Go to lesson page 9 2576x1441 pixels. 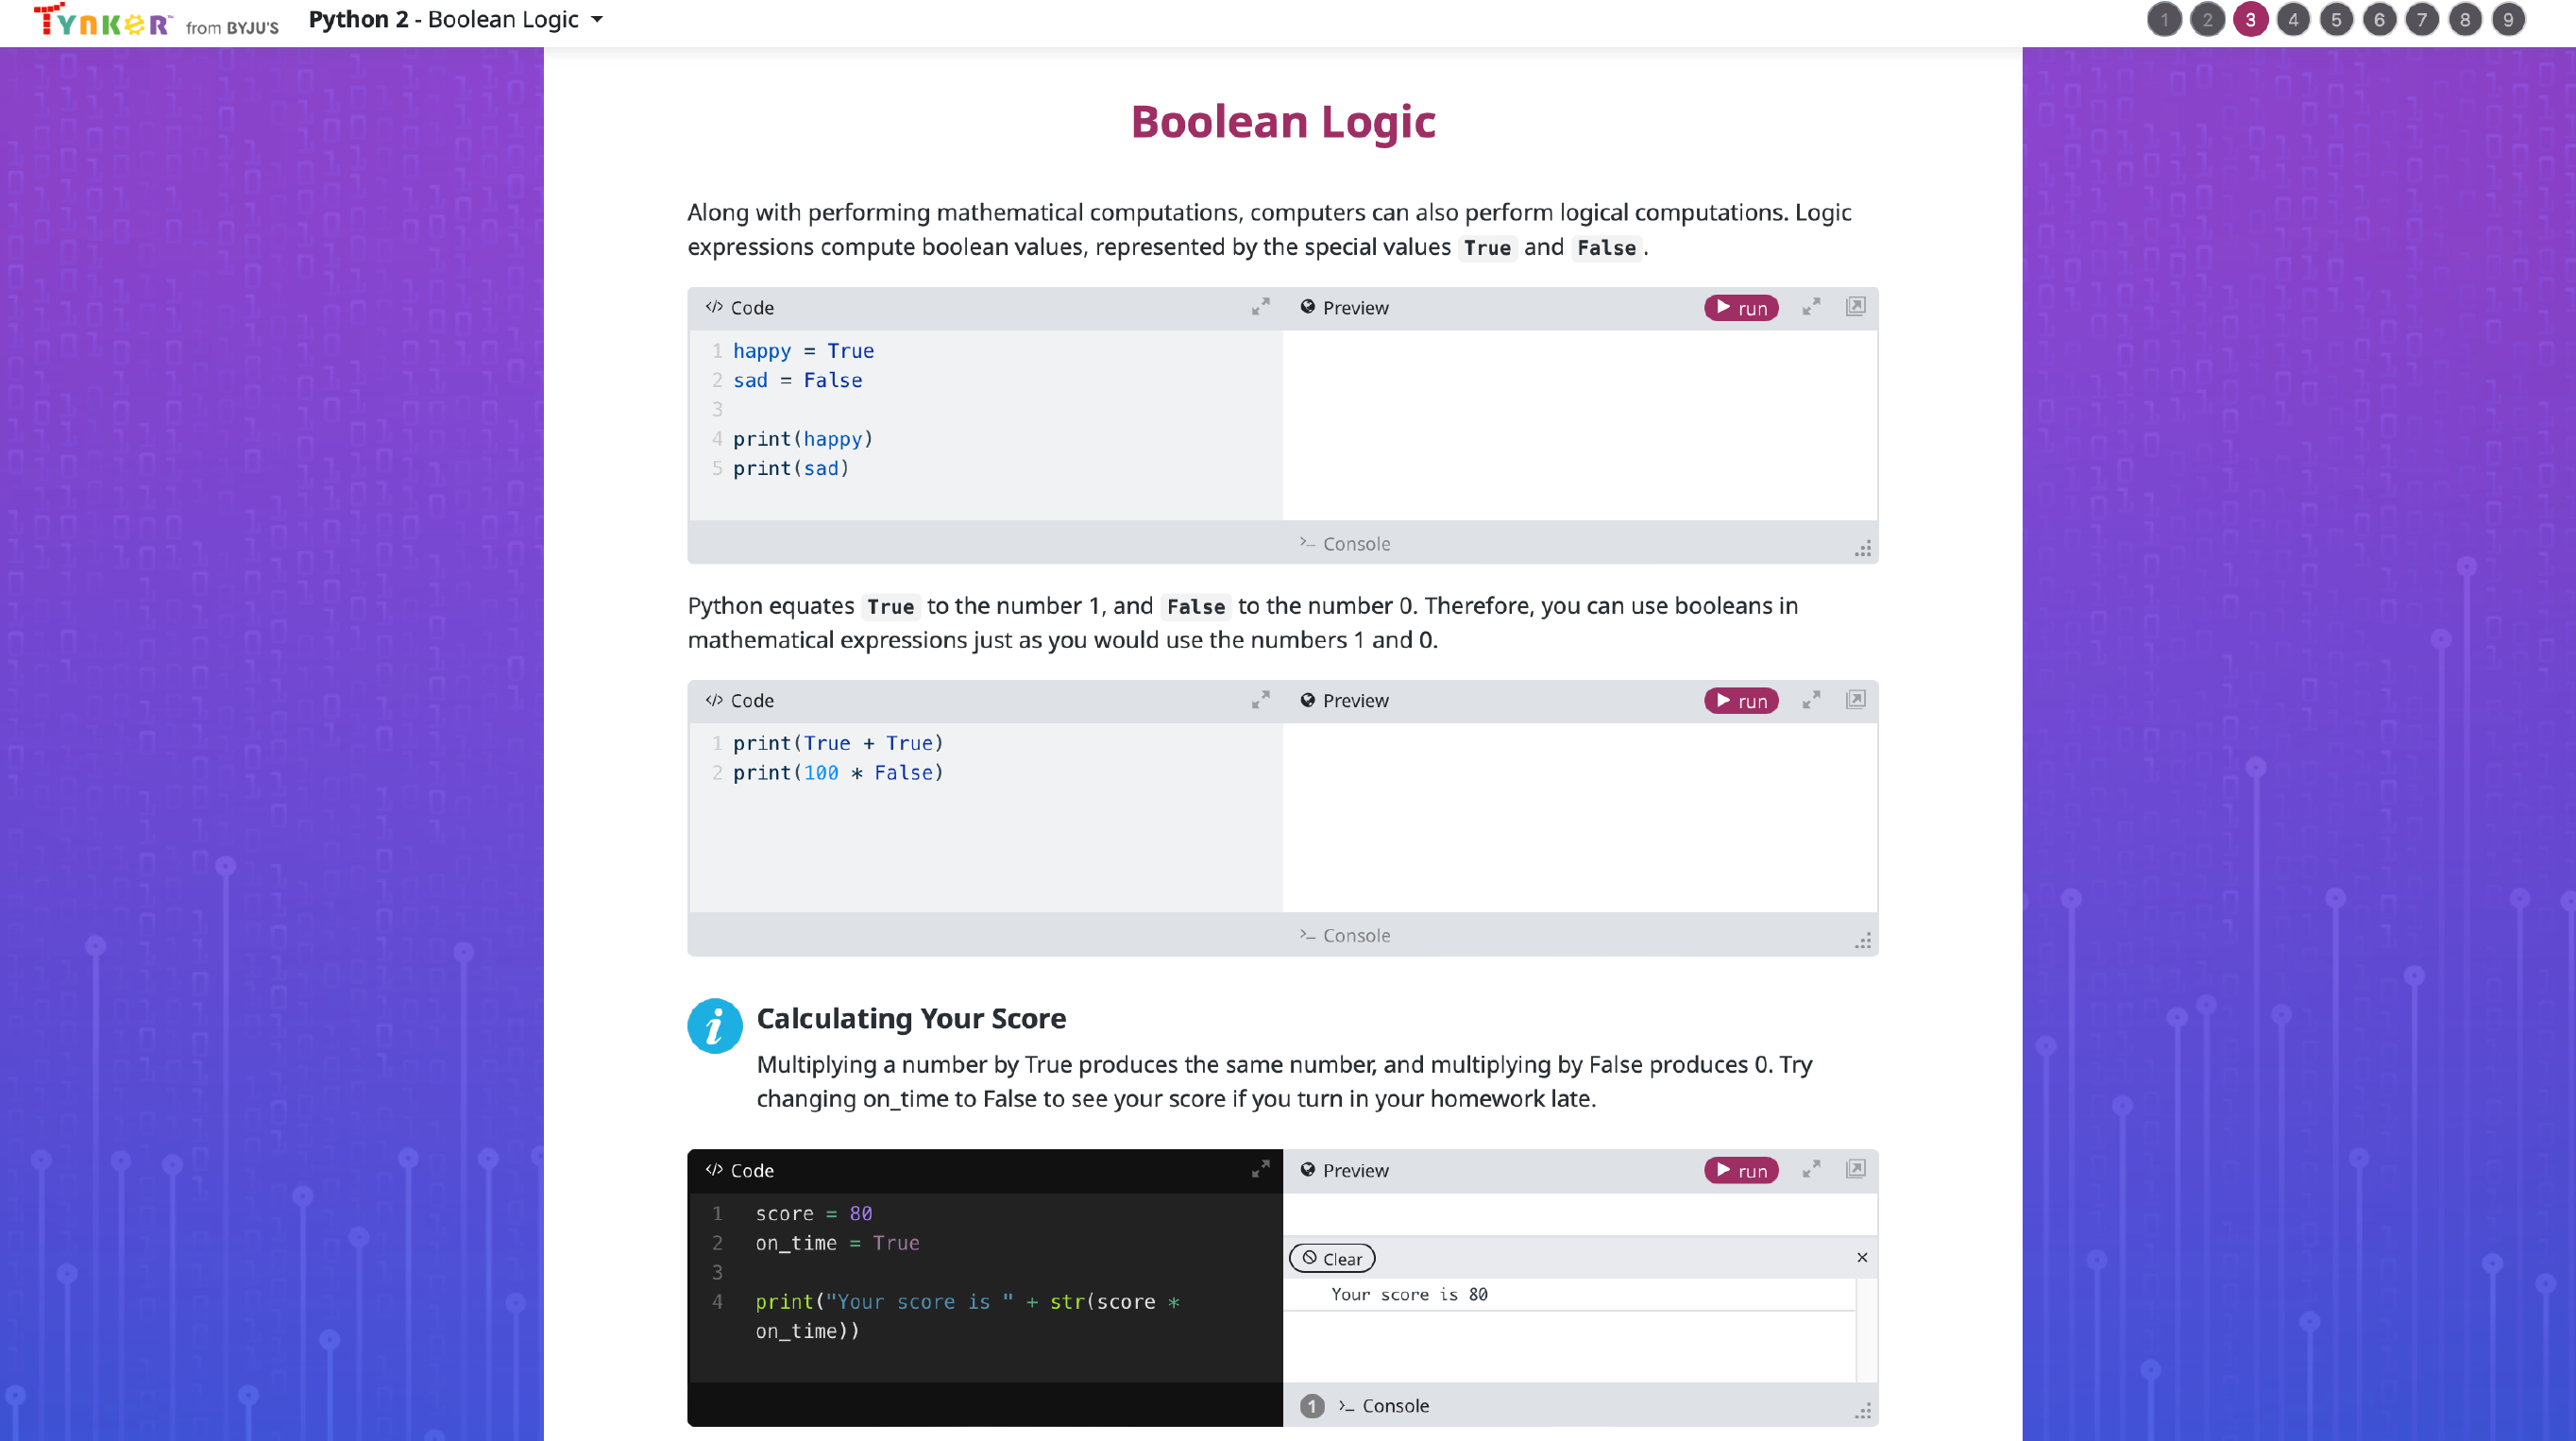2508,20
